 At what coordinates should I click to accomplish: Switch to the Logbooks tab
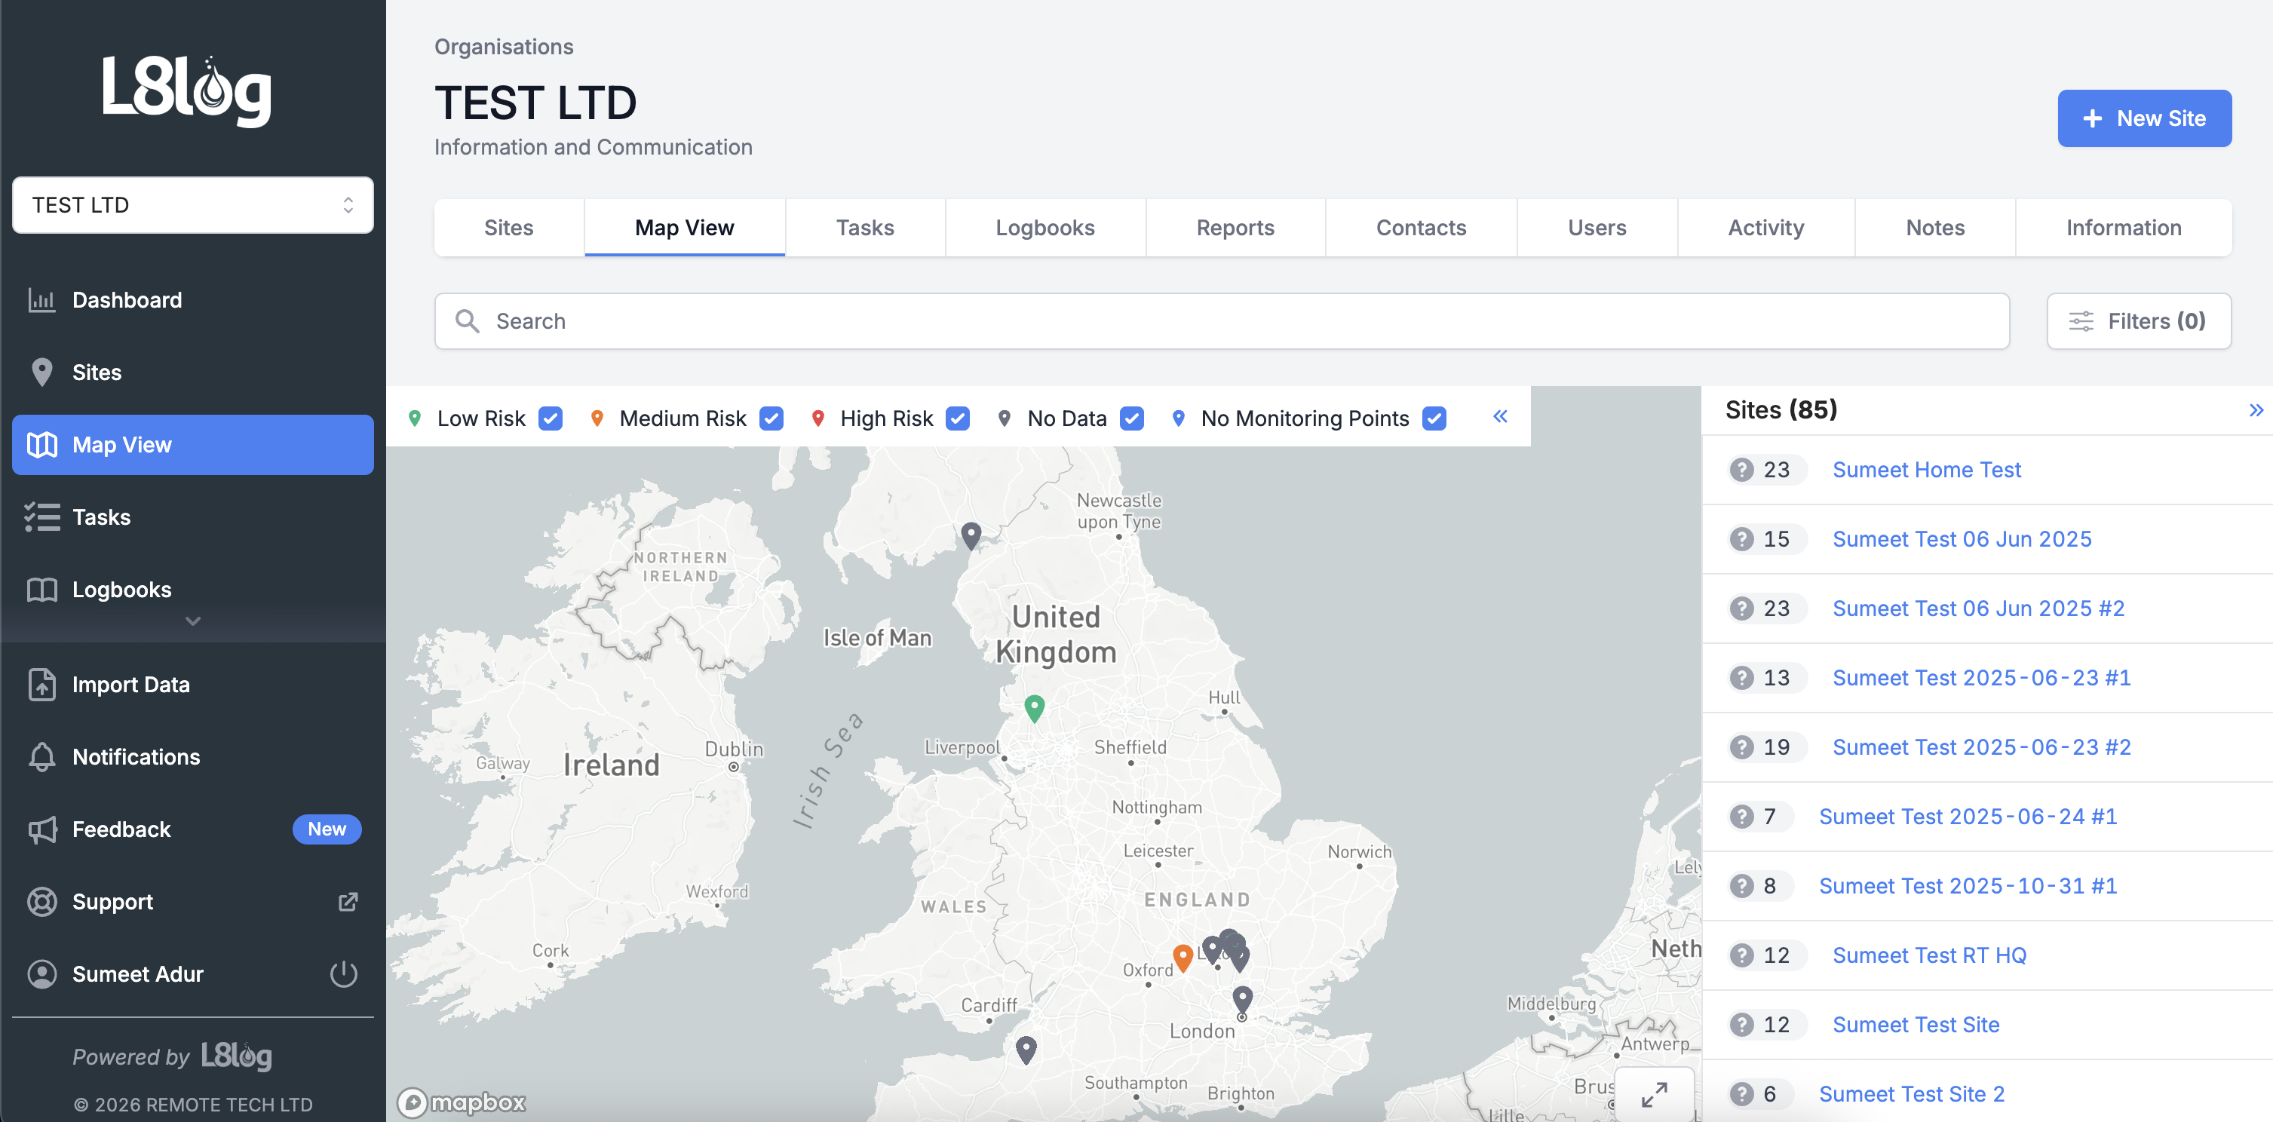click(x=1044, y=228)
